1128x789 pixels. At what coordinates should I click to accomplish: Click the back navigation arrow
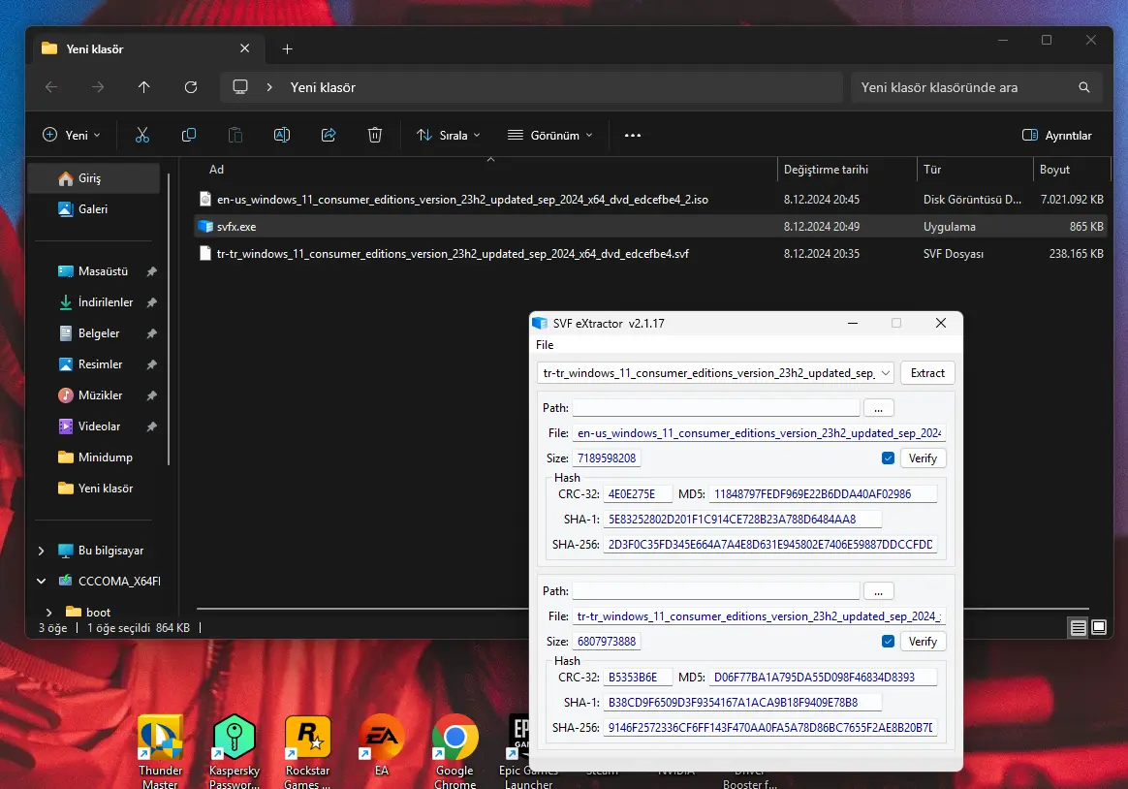click(51, 87)
